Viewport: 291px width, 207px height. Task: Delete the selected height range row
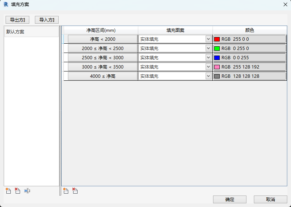click(x=75, y=191)
